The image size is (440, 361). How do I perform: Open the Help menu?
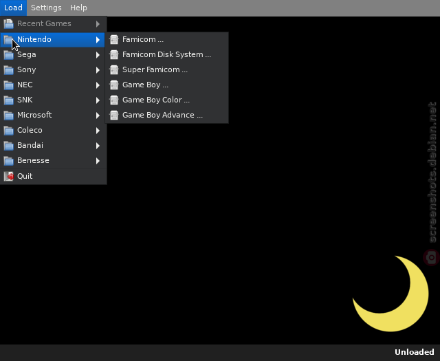click(78, 8)
